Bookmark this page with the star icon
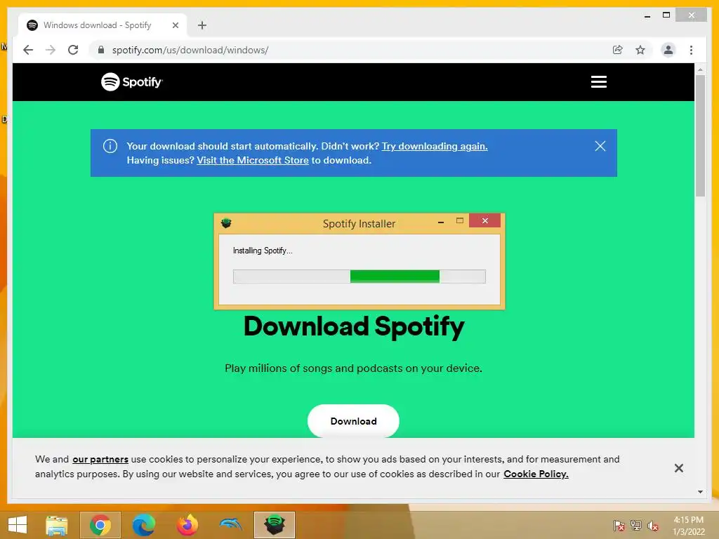Viewport: 719px width, 539px height. pos(640,50)
